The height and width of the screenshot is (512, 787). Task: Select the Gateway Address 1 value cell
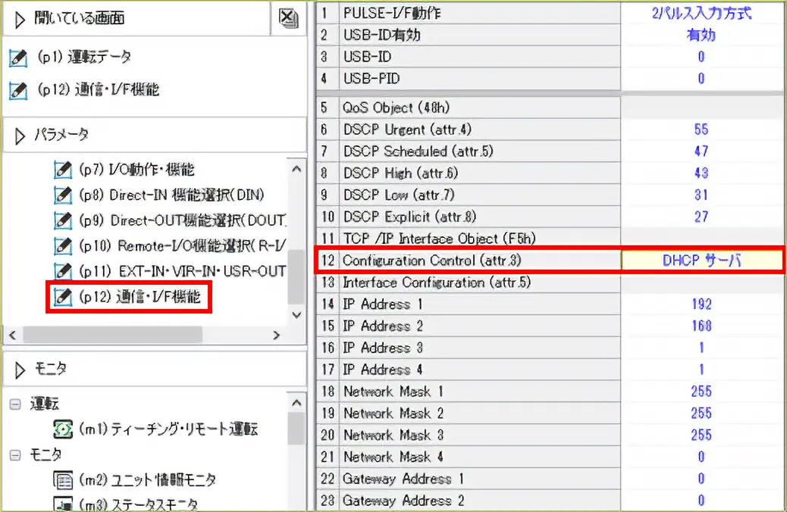pyautogui.click(x=701, y=479)
